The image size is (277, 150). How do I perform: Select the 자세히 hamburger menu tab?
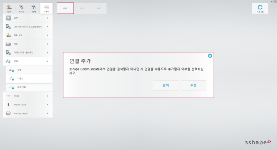(x=46, y=8)
